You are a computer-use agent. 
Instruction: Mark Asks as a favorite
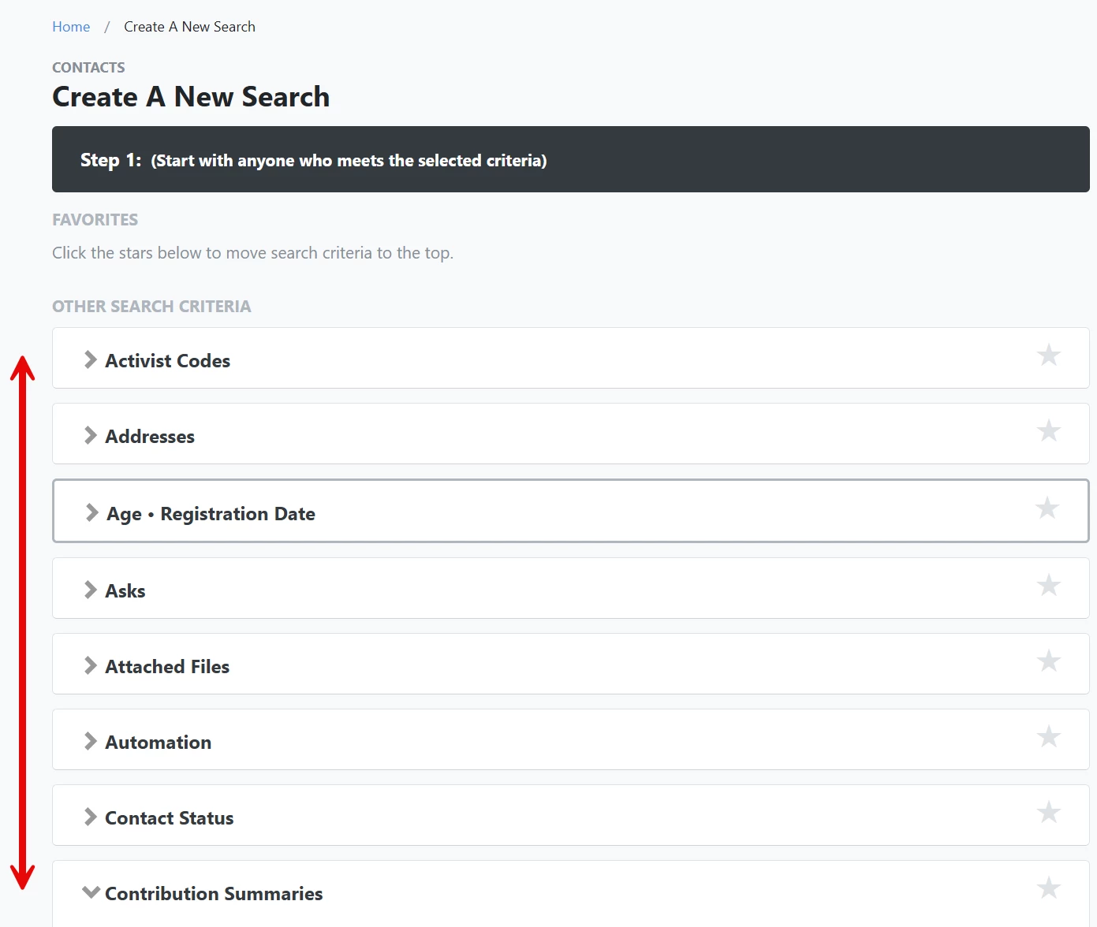(1048, 585)
